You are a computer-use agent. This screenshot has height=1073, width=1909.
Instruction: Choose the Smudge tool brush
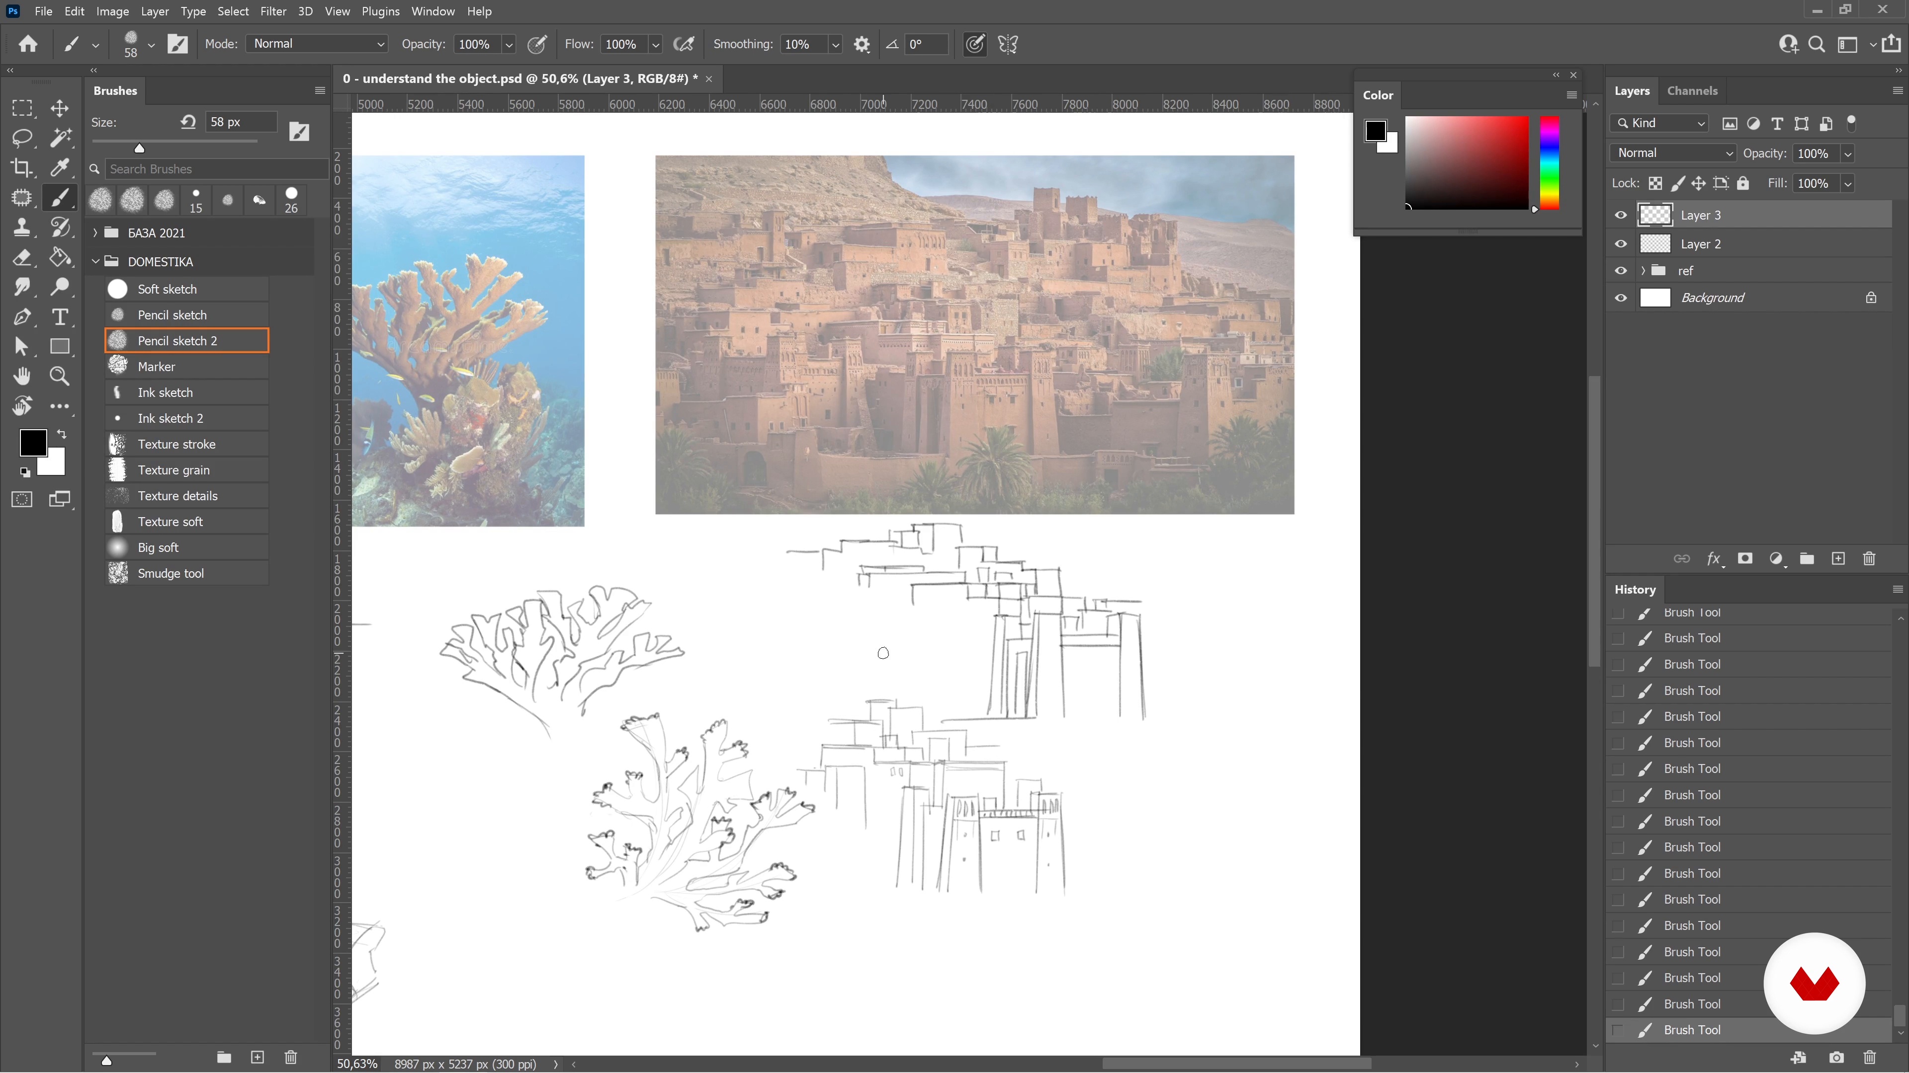coord(187,573)
